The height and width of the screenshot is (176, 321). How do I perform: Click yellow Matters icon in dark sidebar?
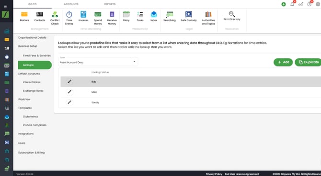click(7, 40)
